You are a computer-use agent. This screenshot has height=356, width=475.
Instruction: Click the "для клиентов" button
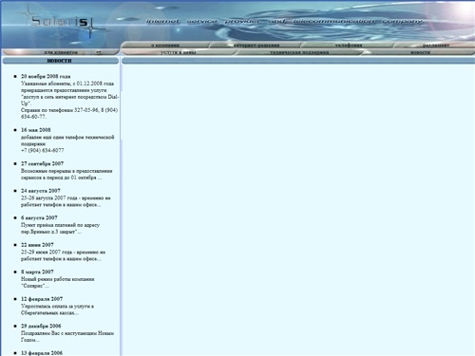[x=61, y=52]
